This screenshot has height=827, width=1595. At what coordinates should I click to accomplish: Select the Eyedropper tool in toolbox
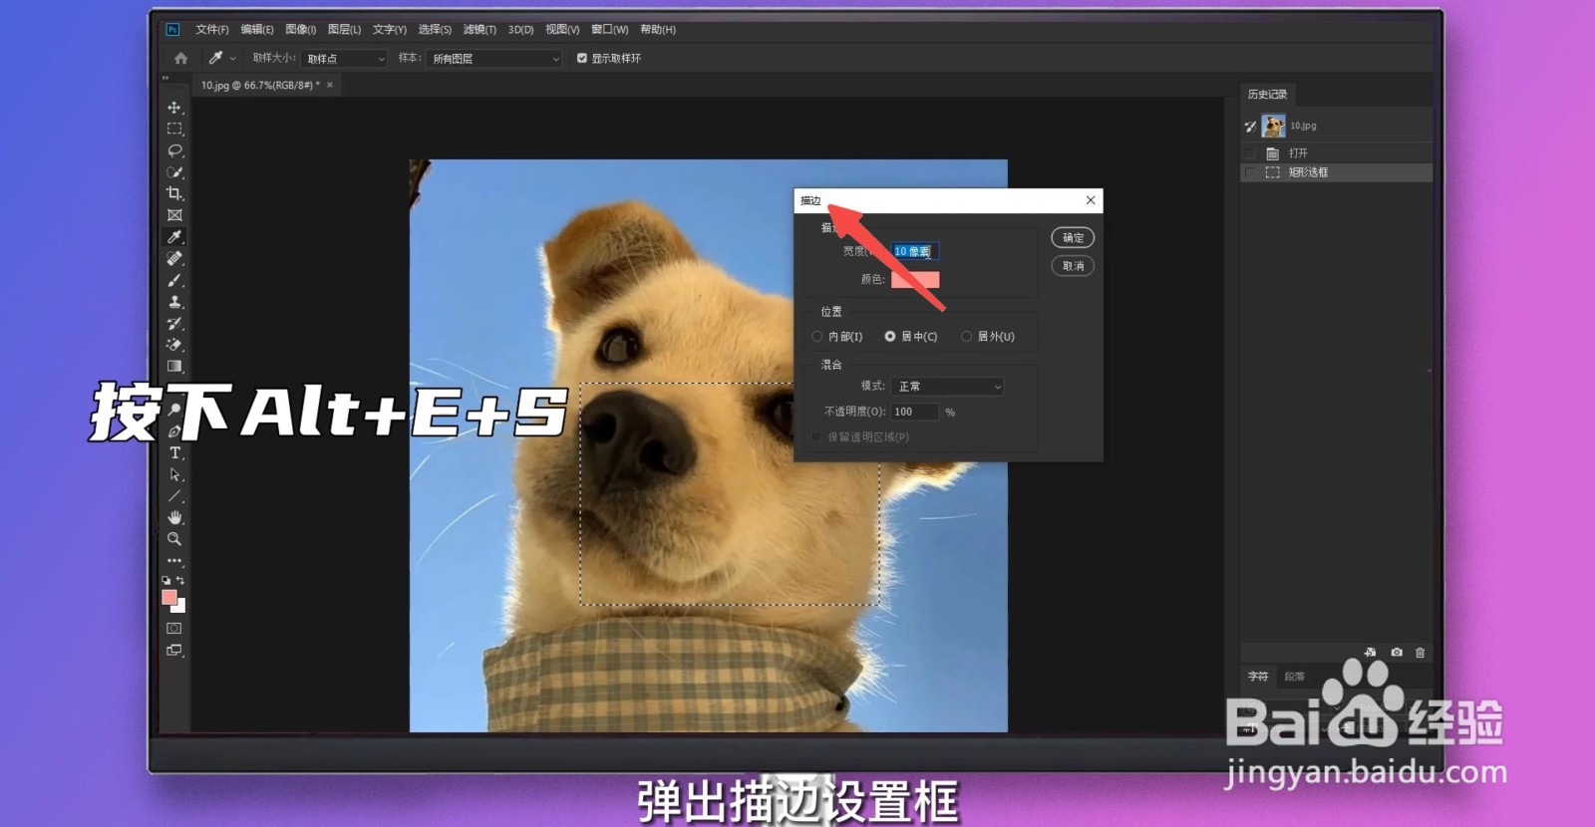174,237
